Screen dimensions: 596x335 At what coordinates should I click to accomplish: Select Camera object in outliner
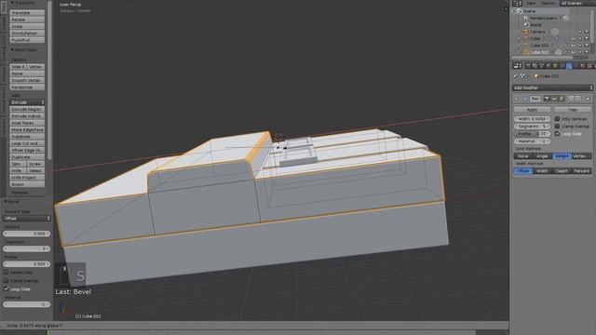pyautogui.click(x=537, y=32)
